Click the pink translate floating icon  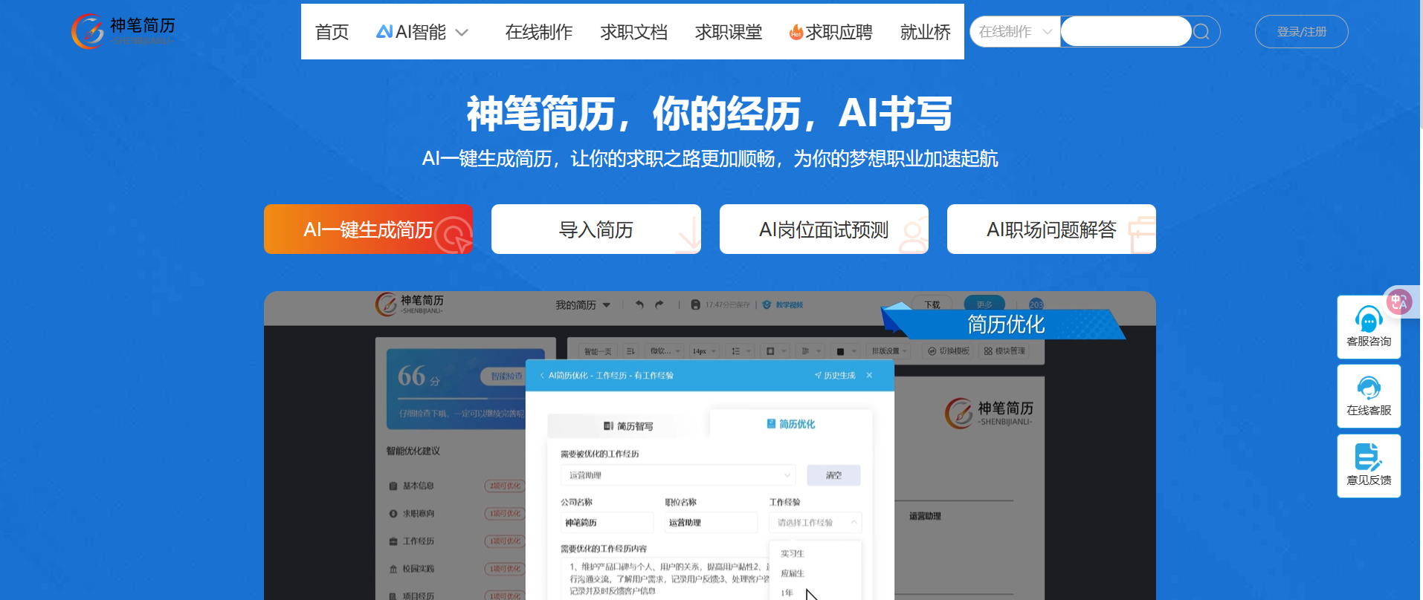1399,302
